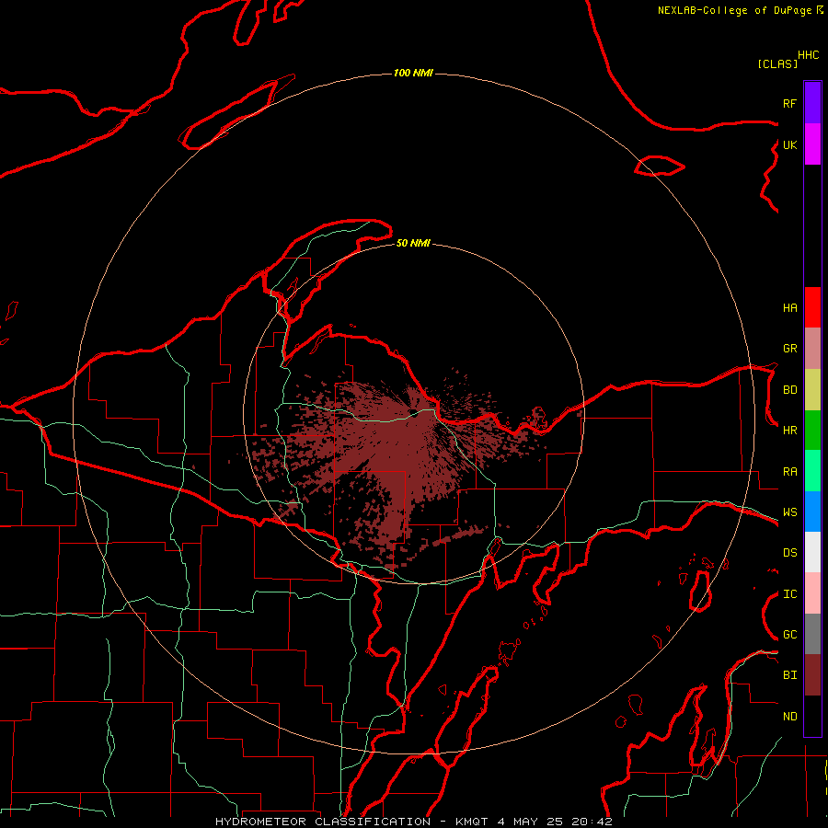Click the RF legend label
Viewport: 828px width, 828px height.
pyautogui.click(x=789, y=103)
